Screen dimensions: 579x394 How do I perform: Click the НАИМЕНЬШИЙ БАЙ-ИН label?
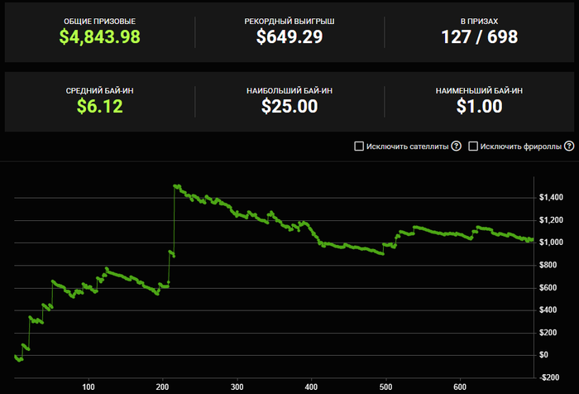pyautogui.click(x=479, y=91)
